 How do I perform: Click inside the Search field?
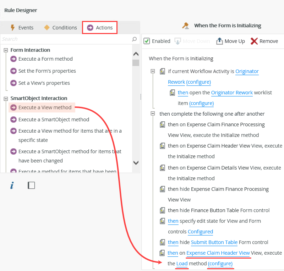(64, 39)
